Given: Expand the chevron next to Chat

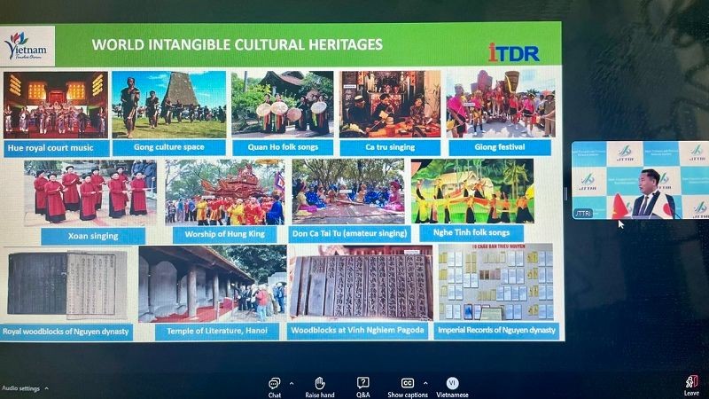Looking at the screenshot, I should point(291,383).
